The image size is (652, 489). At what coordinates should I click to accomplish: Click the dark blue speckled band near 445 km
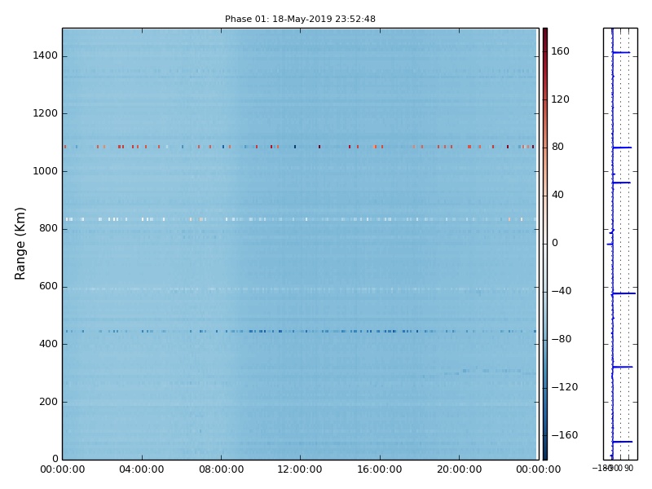pyautogui.click(x=300, y=332)
